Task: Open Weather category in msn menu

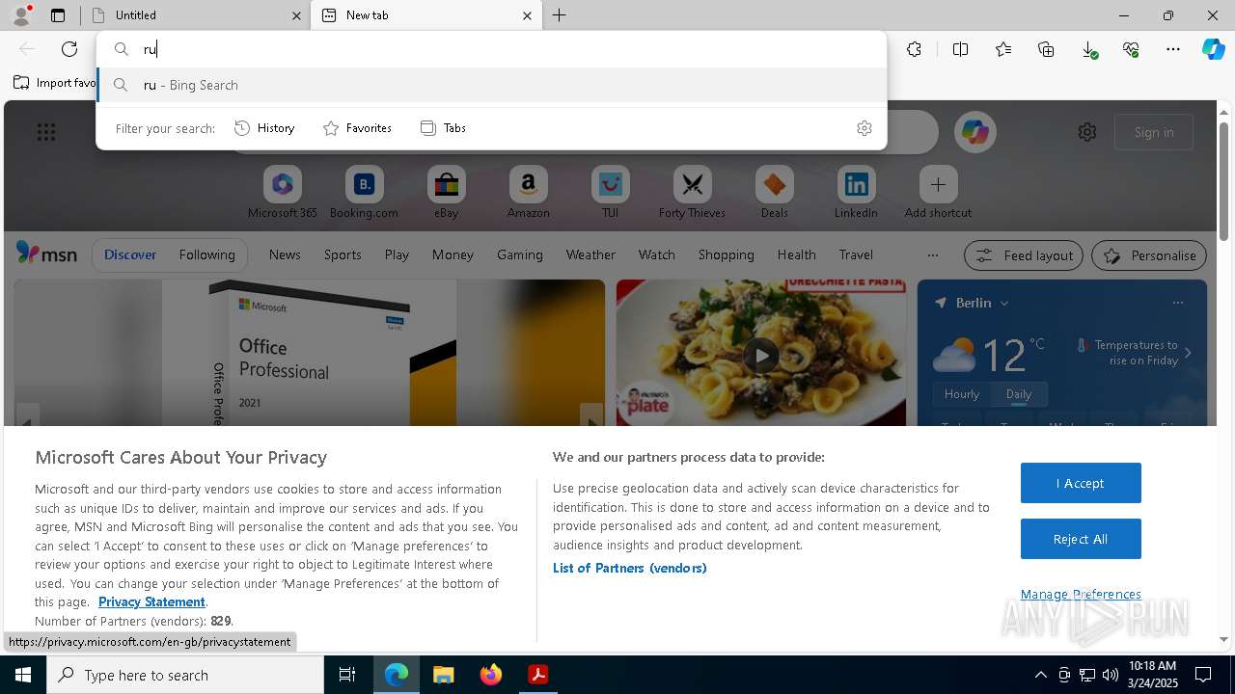Action: click(x=590, y=254)
